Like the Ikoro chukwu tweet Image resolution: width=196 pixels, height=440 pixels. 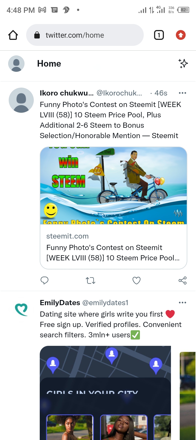[136, 280]
